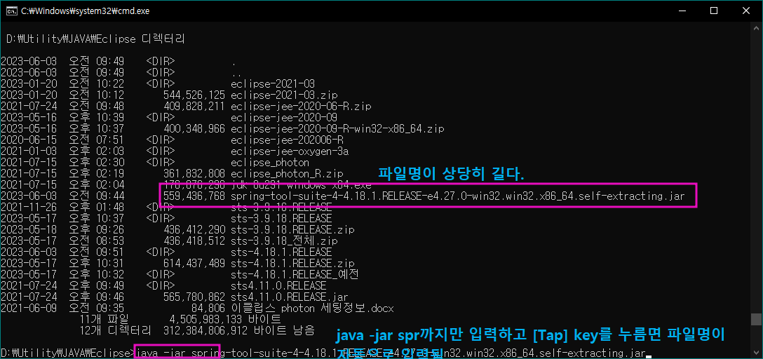Viewport: 763px width, 359px height.
Task: Maximize the cmd.exe window
Action: coord(714,11)
